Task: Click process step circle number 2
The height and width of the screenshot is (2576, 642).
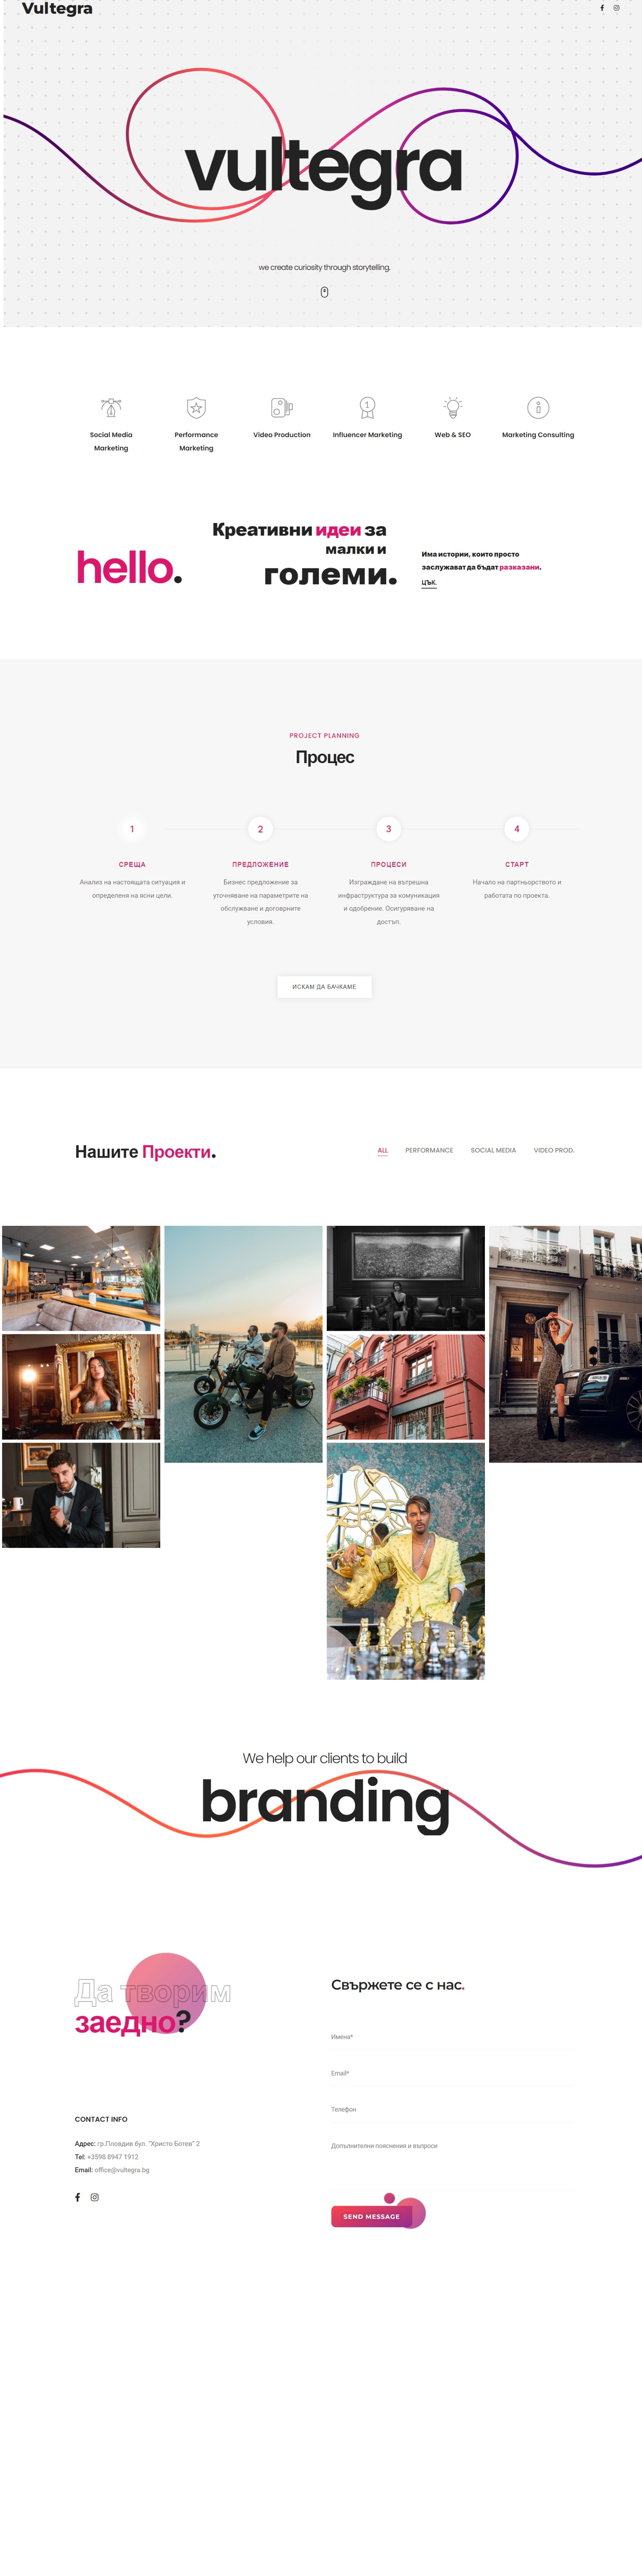Action: [x=260, y=829]
